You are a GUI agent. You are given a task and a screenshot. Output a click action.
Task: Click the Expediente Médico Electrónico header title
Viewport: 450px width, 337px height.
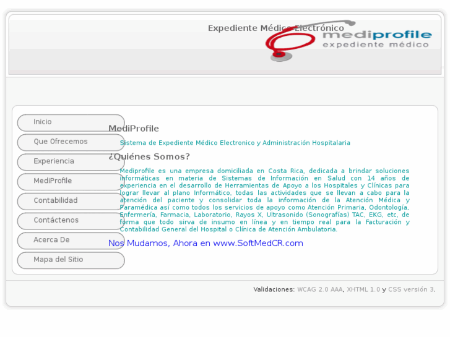point(276,28)
